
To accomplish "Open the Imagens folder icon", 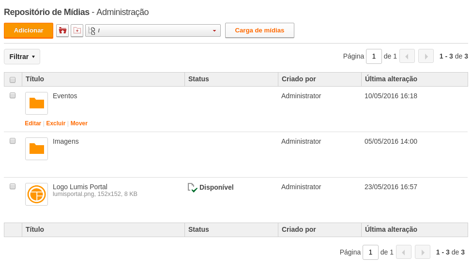I will [36, 149].
